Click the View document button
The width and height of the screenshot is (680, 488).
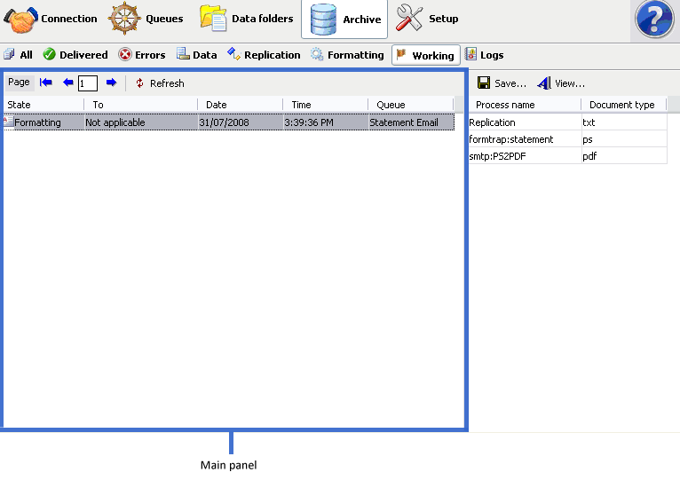pos(561,83)
